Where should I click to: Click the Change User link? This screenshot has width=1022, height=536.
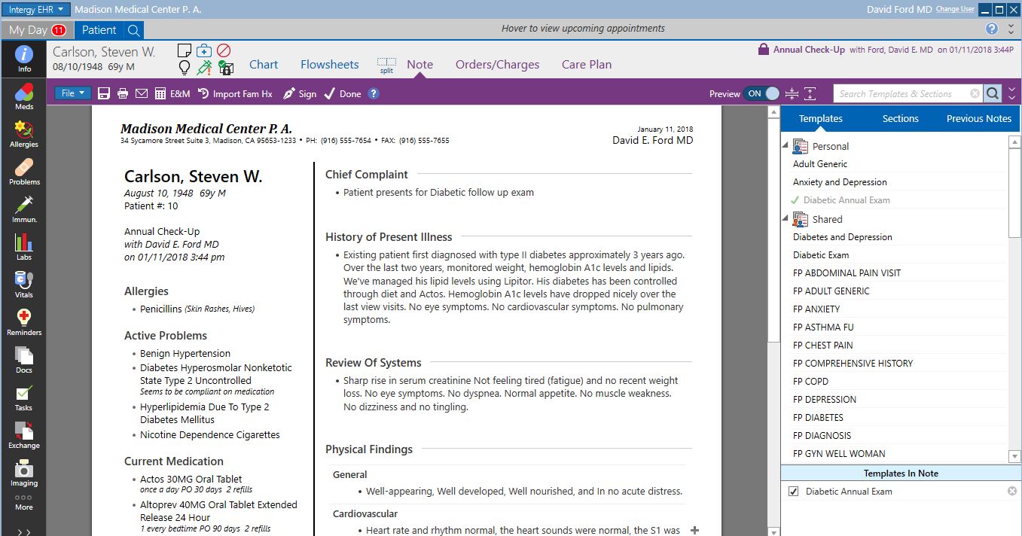[x=955, y=9]
